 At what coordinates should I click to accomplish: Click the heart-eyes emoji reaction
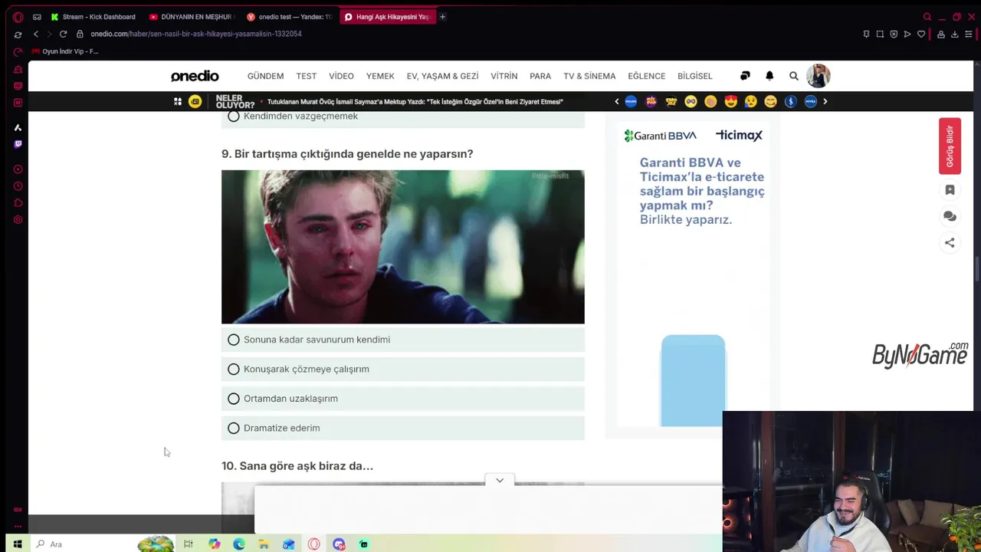click(x=730, y=101)
